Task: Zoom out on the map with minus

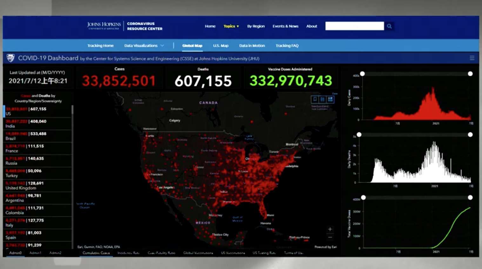Action: [330, 237]
